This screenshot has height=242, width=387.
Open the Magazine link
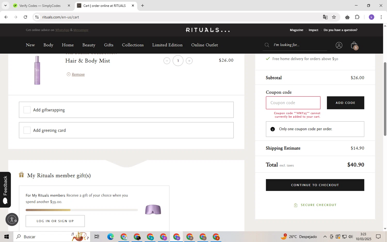coord(296,30)
